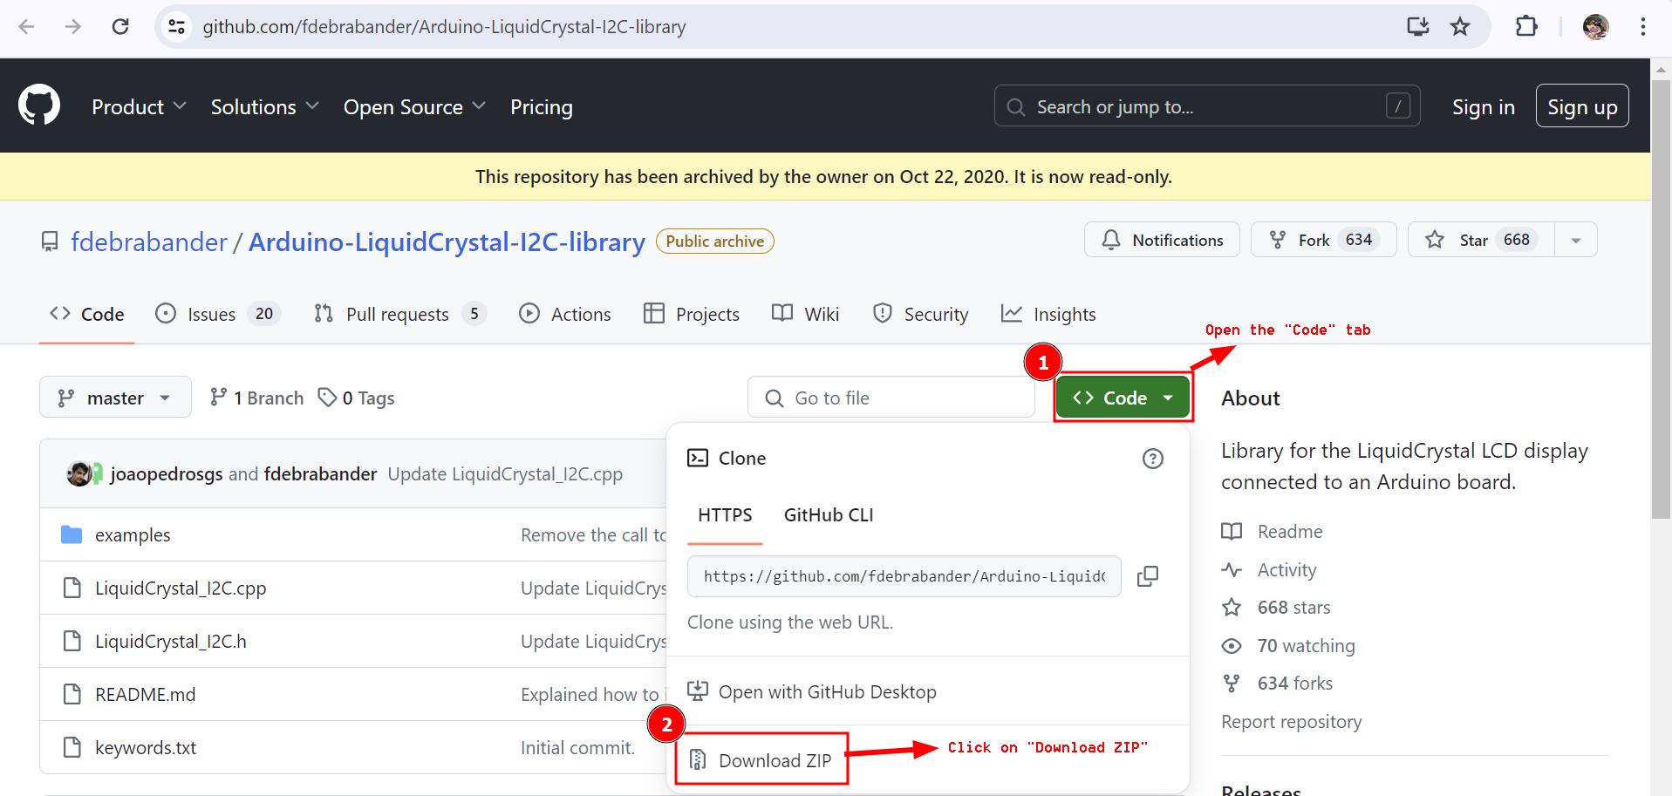Screen dimensions: 1672x796
Task: Select the repository Code tab
Action: pyautogui.click(x=86, y=314)
